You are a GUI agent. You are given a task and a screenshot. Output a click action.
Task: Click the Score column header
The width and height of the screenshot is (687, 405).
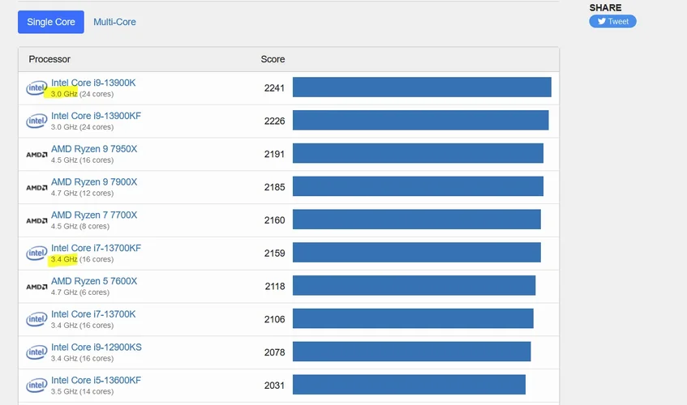pyautogui.click(x=273, y=59)
